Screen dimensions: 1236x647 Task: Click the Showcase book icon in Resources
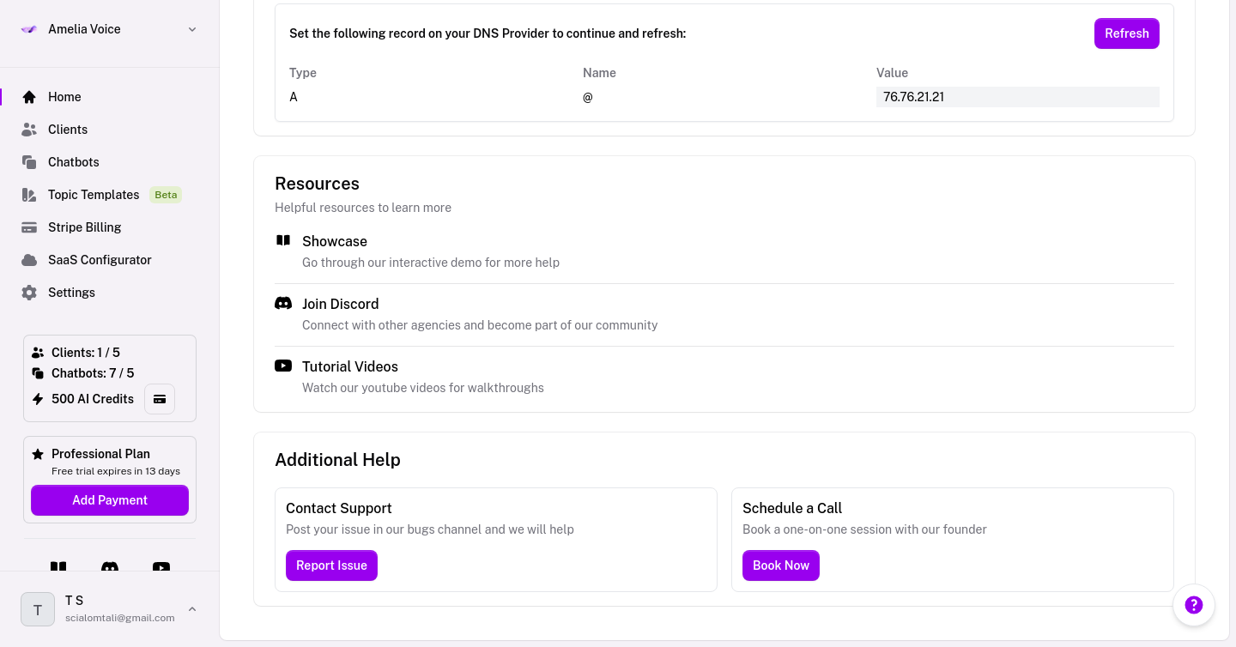(x=283, y=241)
